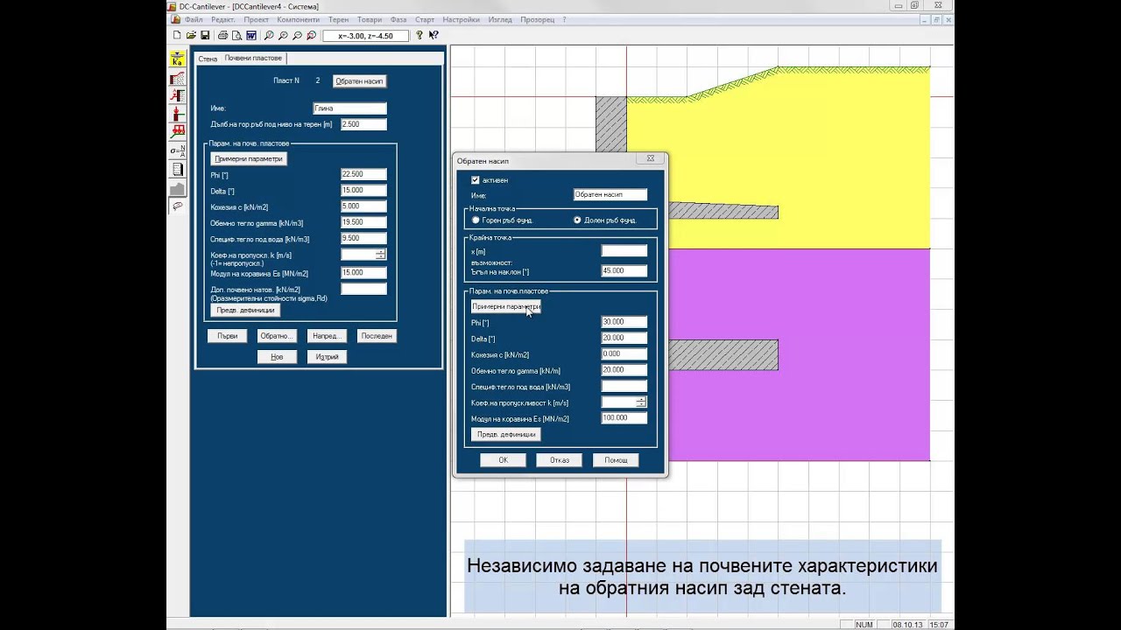This screenshot has height=630, width=1121.
Task: Click the Word export toolbar icon
Action: (x=251, y=36)
